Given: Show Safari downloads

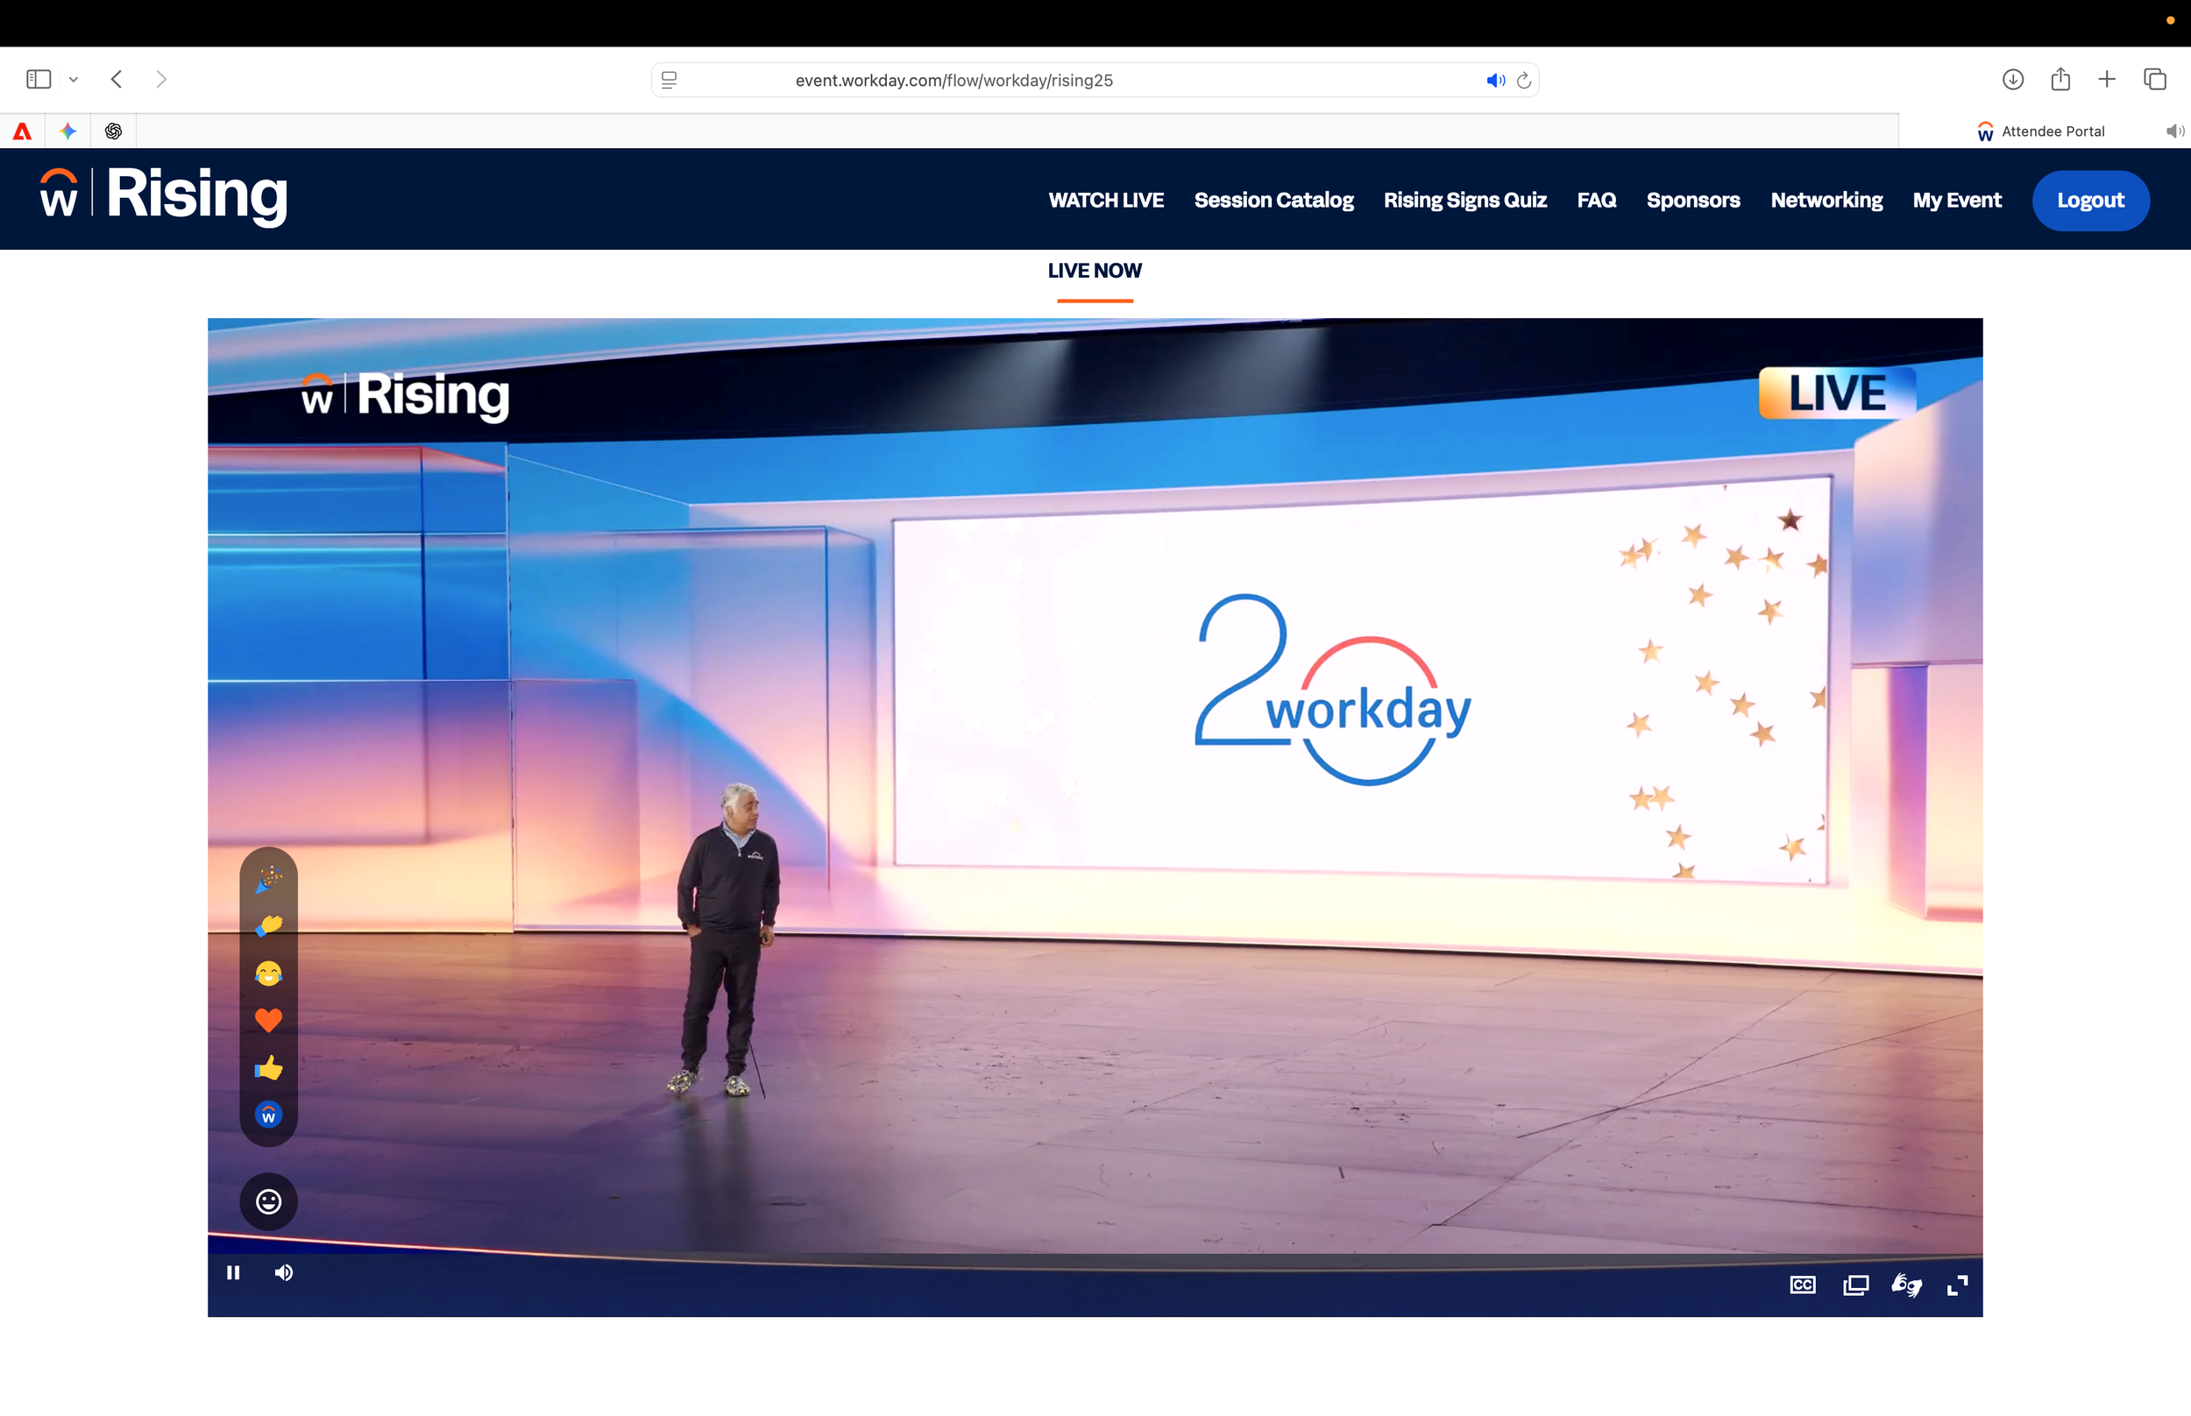Looking at the screenshot, I should coord(2012,79).
